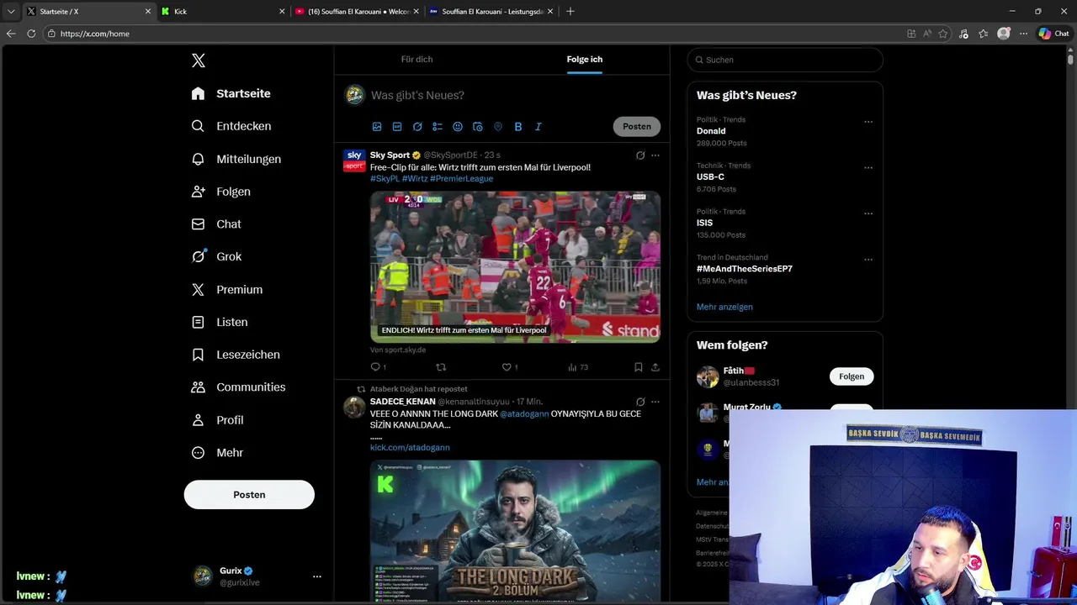1077x605 pixels.
Task: Add media image icon in composer
Action: (x=377, y=127)
